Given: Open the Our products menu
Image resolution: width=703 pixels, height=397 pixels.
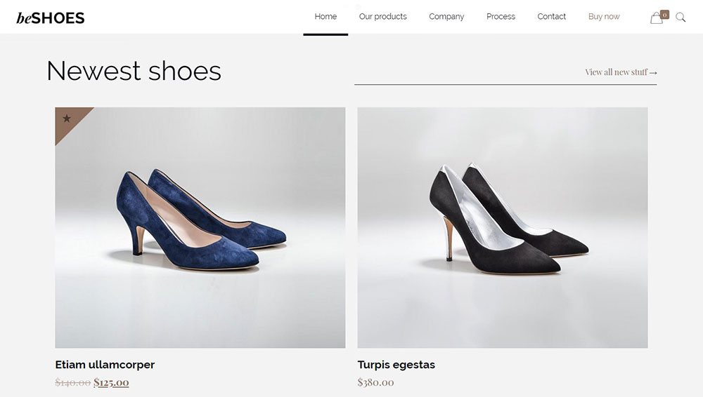Looking at the screenshot, I should 382,17.
